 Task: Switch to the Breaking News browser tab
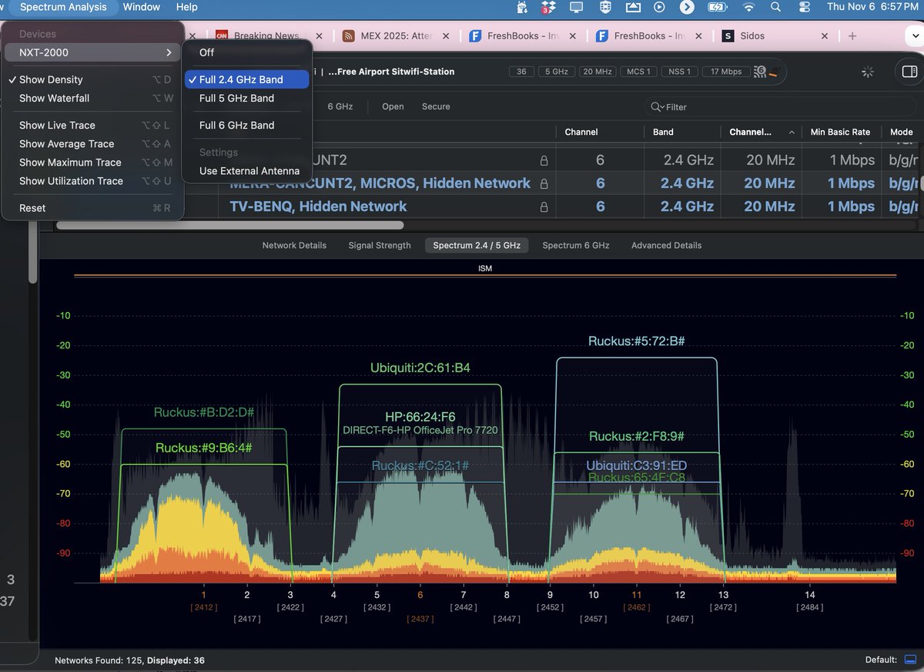pyautogui.click(x=266, y=35)
